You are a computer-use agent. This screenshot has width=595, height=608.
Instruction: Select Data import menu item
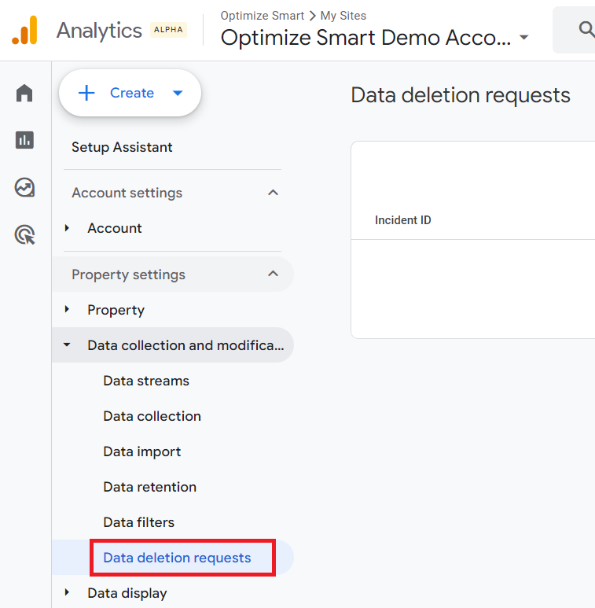[x=141, y=451]
